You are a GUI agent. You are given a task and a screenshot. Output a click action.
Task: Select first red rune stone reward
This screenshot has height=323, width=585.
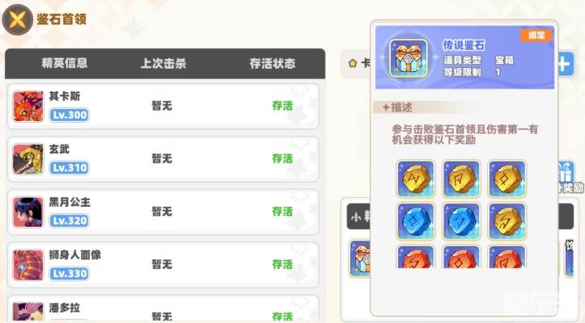(x=416, y=257)
